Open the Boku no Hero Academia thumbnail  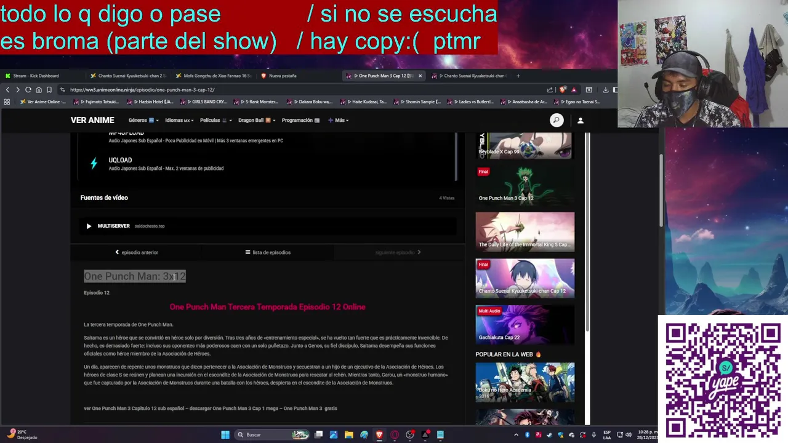click(525, 382)
